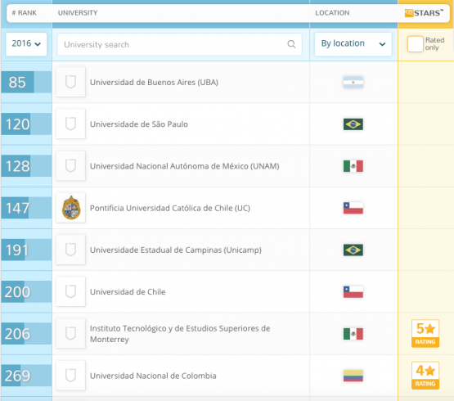Screen dimensions: 454x401
Task: Click rank number 200
Action: (x=17, y=292)
